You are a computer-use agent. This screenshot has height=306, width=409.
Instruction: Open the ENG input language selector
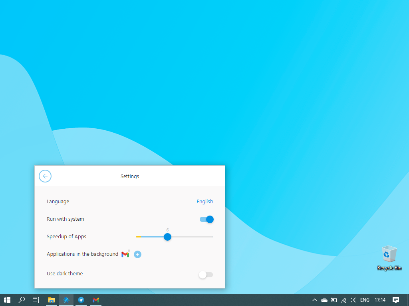point(365,300)
